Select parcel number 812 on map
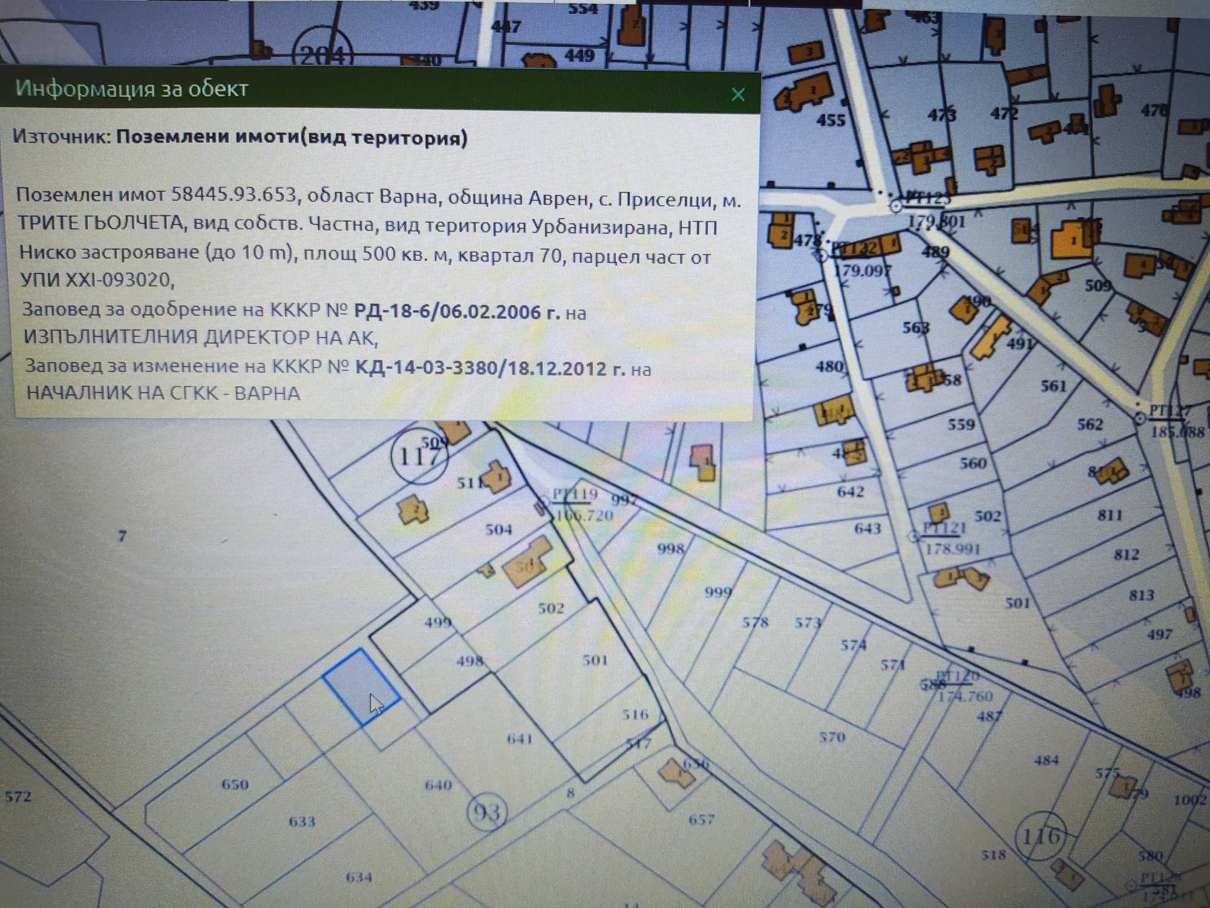This screenshot has width=1210, height=908. point(1126,554)
